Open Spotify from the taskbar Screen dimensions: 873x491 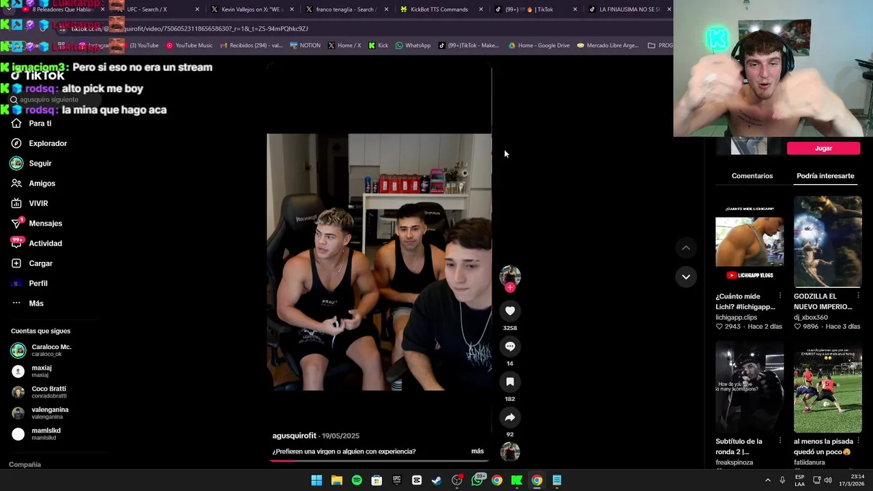pos(357,480)
